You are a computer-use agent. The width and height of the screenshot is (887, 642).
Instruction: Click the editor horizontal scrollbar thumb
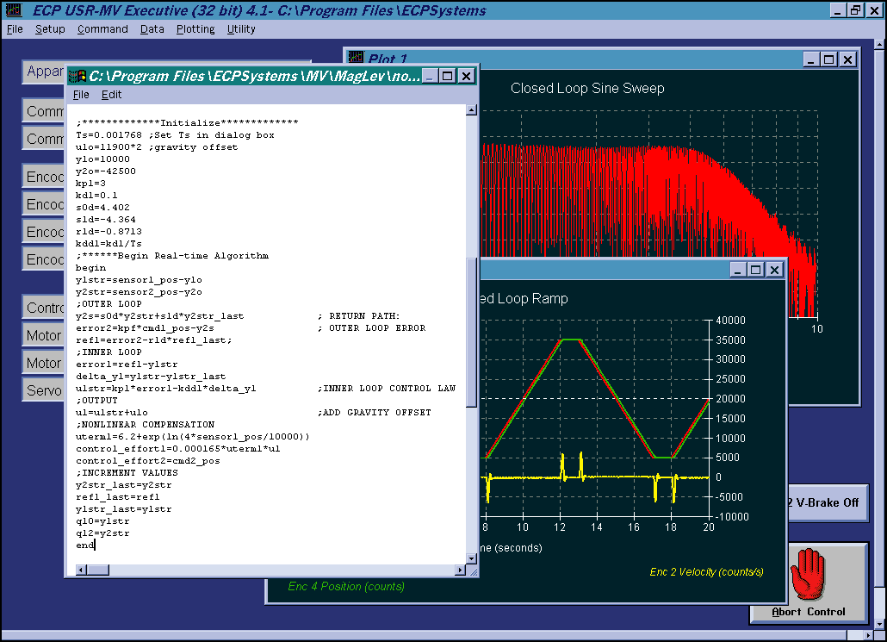coord(98,570)
